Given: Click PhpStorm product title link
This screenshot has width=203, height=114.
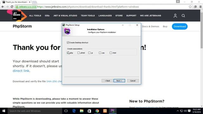Looking at the screenshot, I should (22, 26).
